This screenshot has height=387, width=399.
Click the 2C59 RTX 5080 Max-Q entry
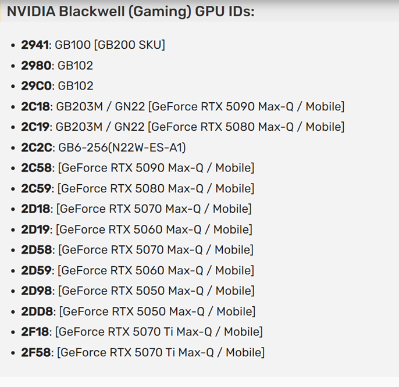coord(138,188)
